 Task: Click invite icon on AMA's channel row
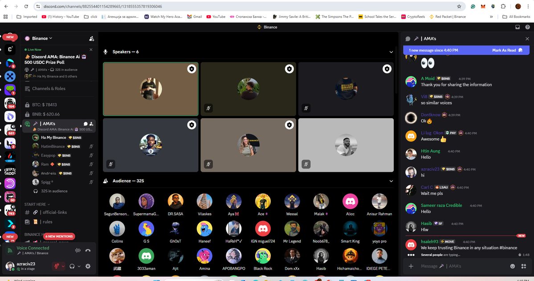[91, 124]
